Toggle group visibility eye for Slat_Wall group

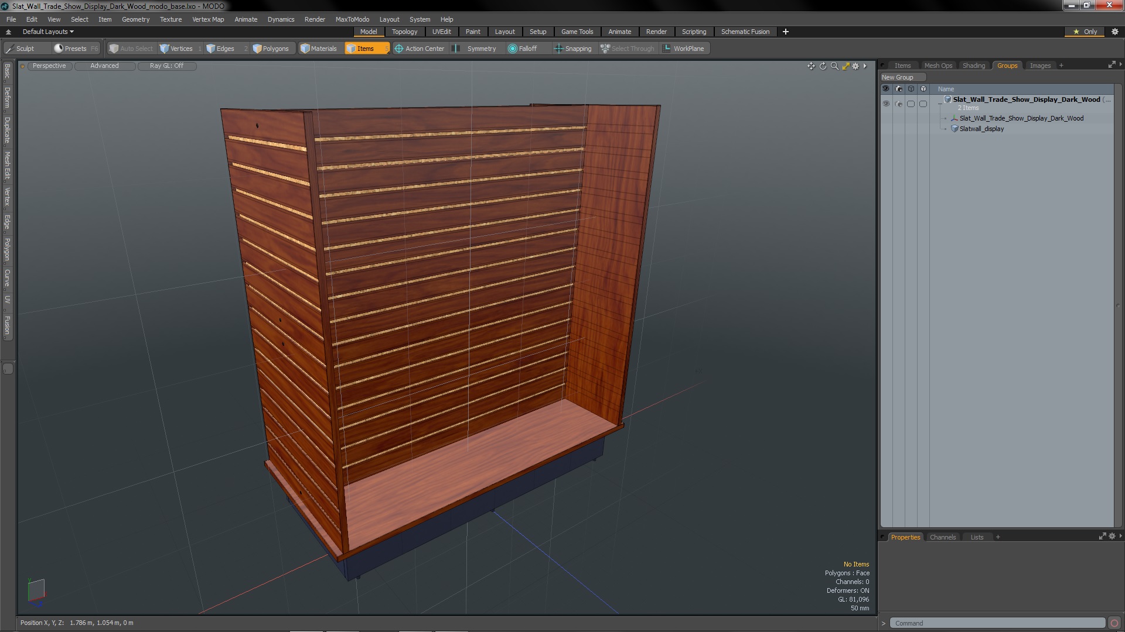pos(886,104)
